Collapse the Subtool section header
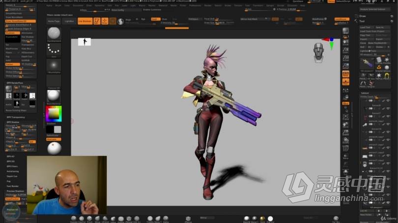Viewport: 398px width, 223px height. (365, 93)
